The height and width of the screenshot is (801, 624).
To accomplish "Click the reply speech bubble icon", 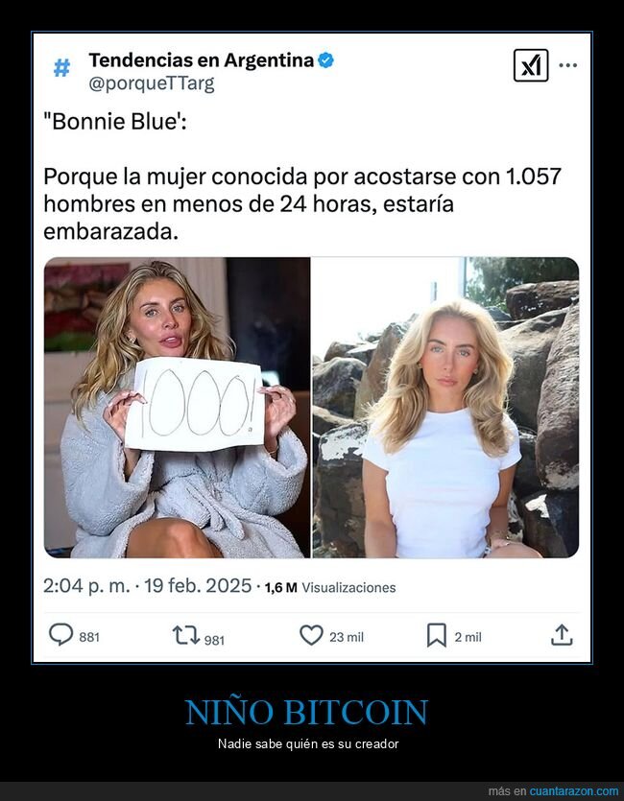I will pyautogui.click(x=60, y=634).
